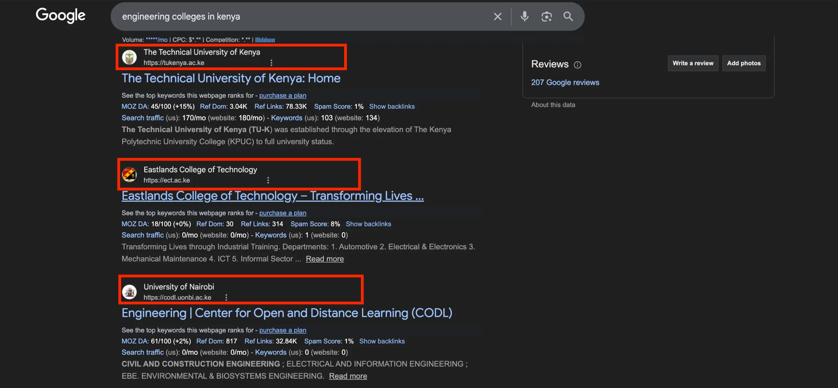
Task: Open search by image camera icon
Action: [547, 17]
